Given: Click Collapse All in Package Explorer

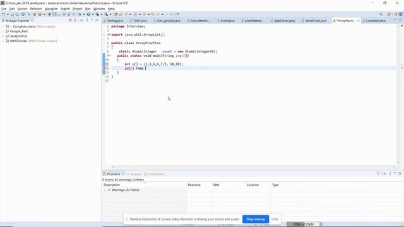Looking at the screenshot, I should pos(70,20).
